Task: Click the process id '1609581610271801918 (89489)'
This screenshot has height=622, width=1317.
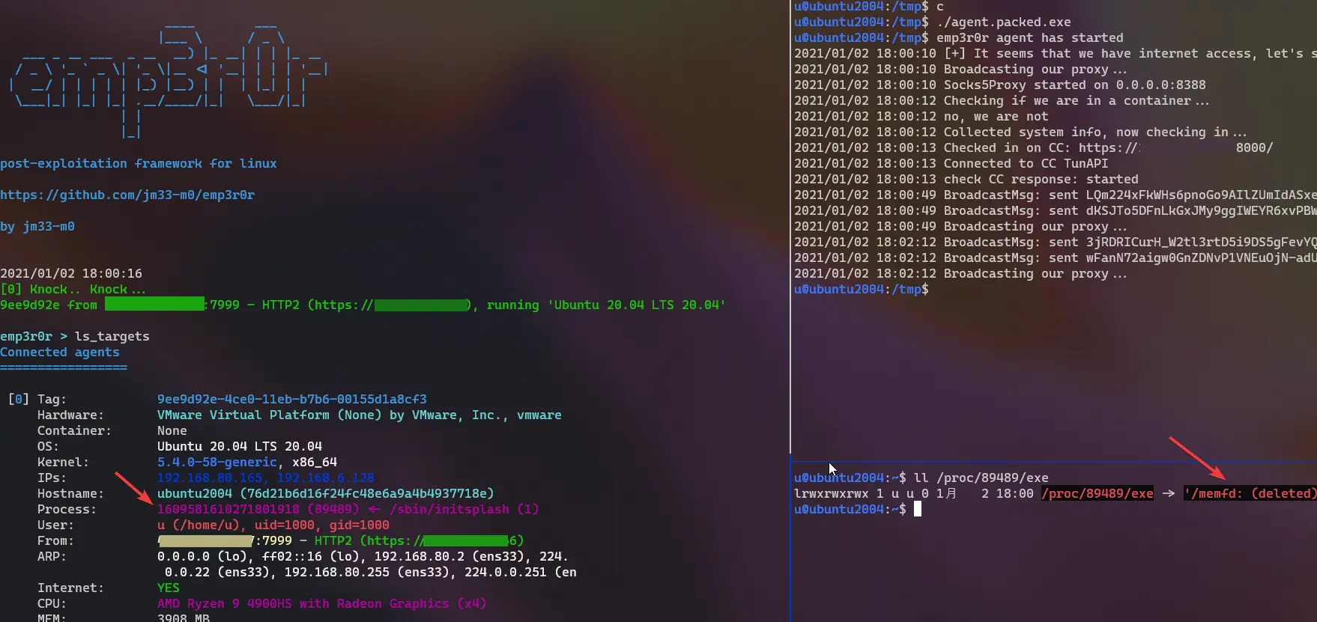Action: [258, 509]
